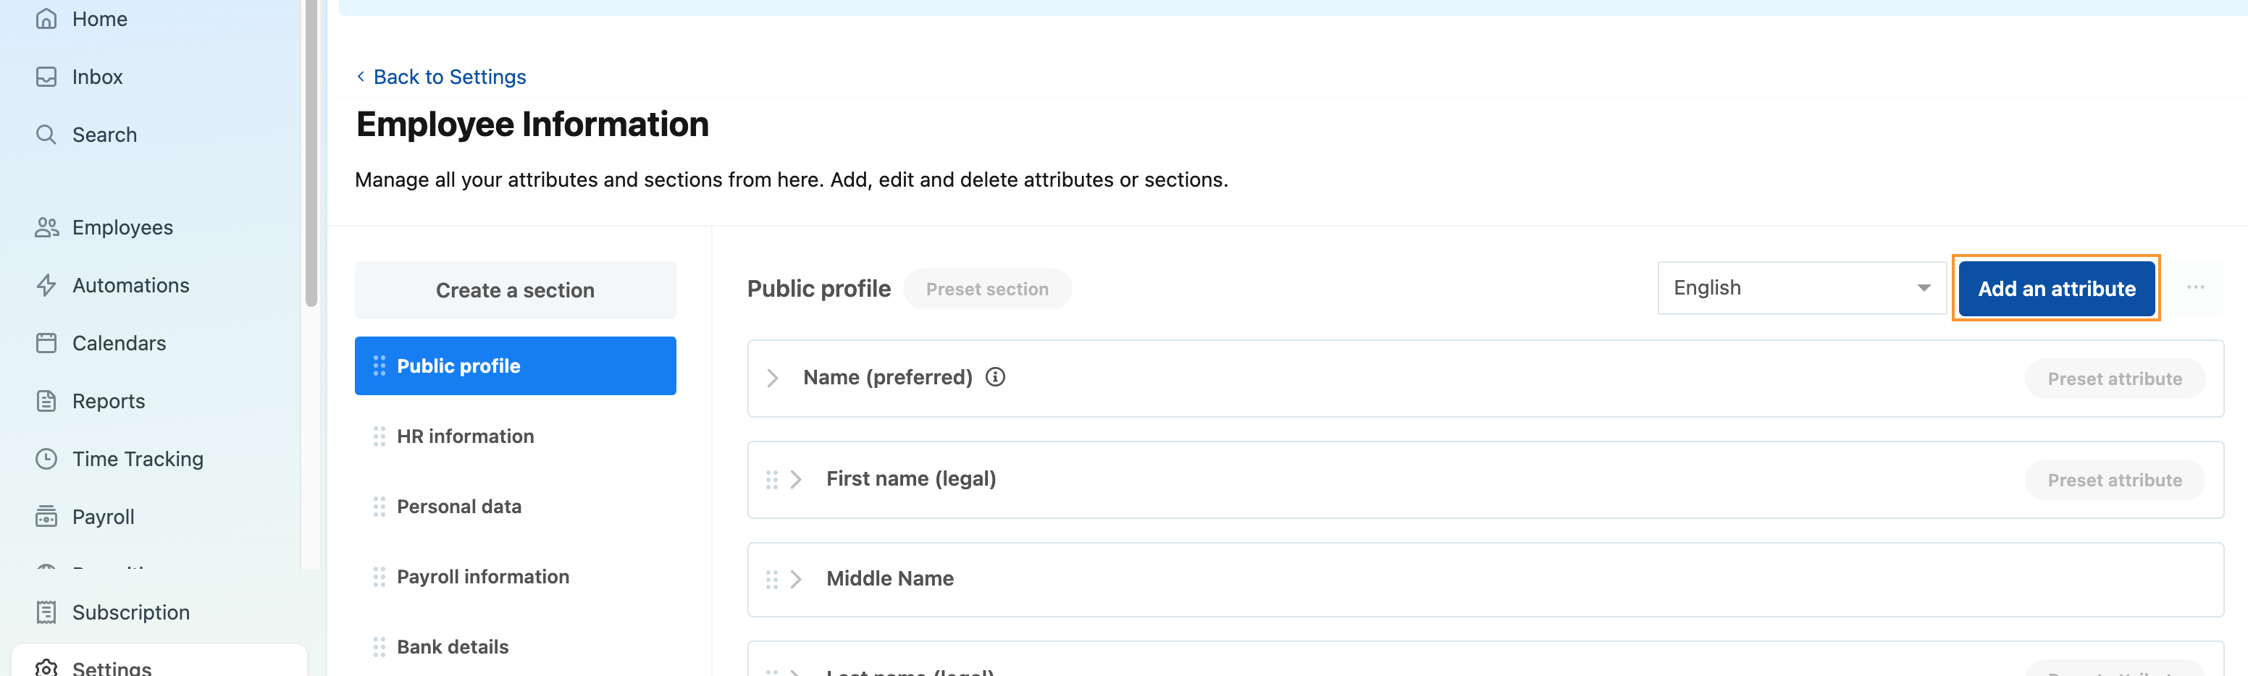Click the Subscription receipt icon

46,612
